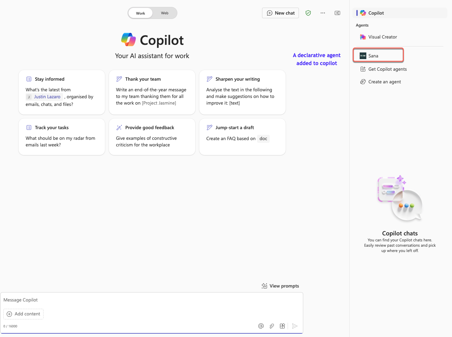
Task: Click the apps/plugins icon in message bar
Action: 282,326
